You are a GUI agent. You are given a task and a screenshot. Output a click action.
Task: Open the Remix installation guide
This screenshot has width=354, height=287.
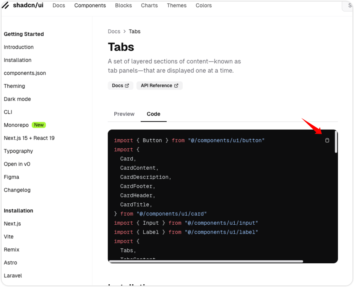click(x=11, y=250)
